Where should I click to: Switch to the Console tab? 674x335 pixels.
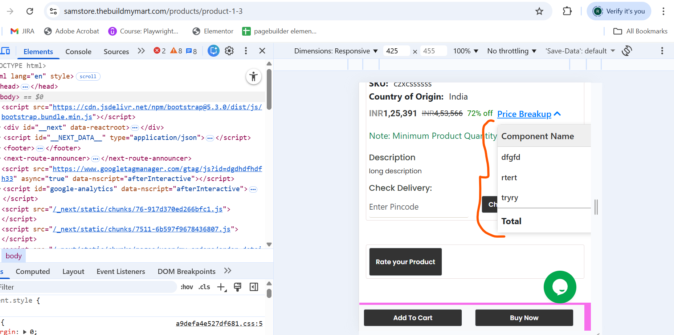click(78, 52)
